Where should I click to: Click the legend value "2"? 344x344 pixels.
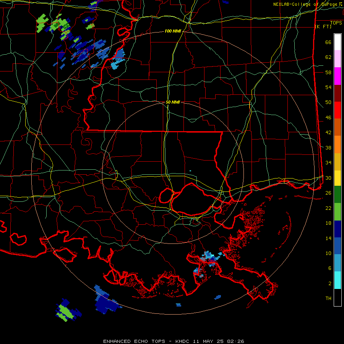[x=330, y=284]
